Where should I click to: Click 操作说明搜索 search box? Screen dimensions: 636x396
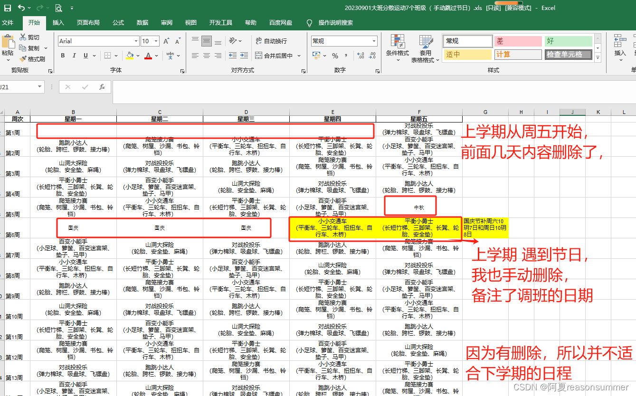336,23
